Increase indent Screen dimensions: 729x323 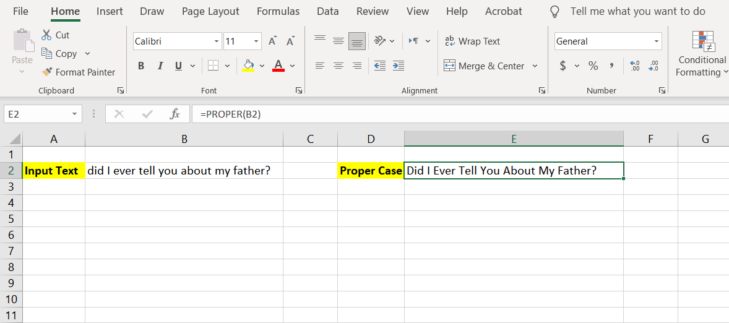point(399,66)
